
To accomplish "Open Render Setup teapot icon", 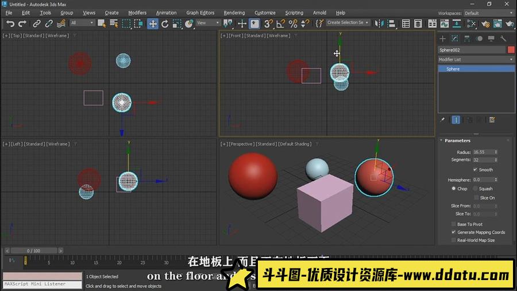I will [x=485, y=24].
